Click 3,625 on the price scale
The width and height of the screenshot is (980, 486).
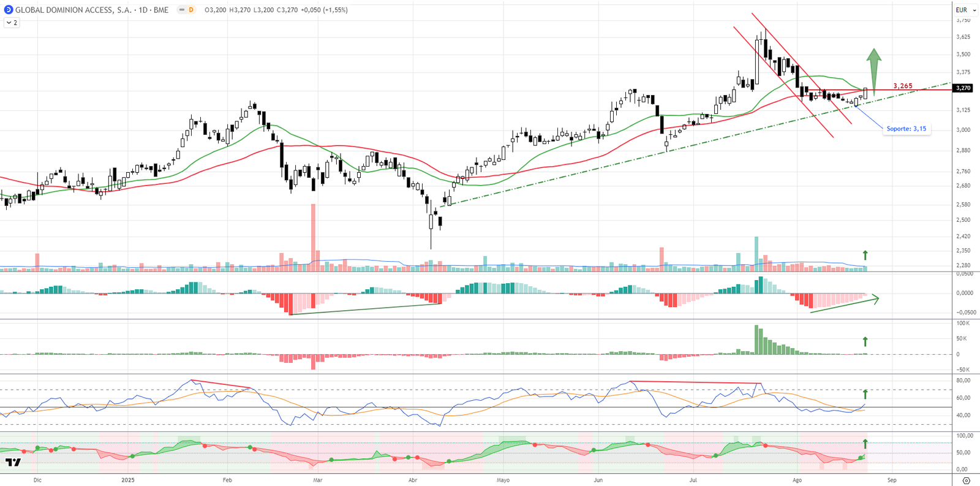pyautogui.click(x=963, y=37)
